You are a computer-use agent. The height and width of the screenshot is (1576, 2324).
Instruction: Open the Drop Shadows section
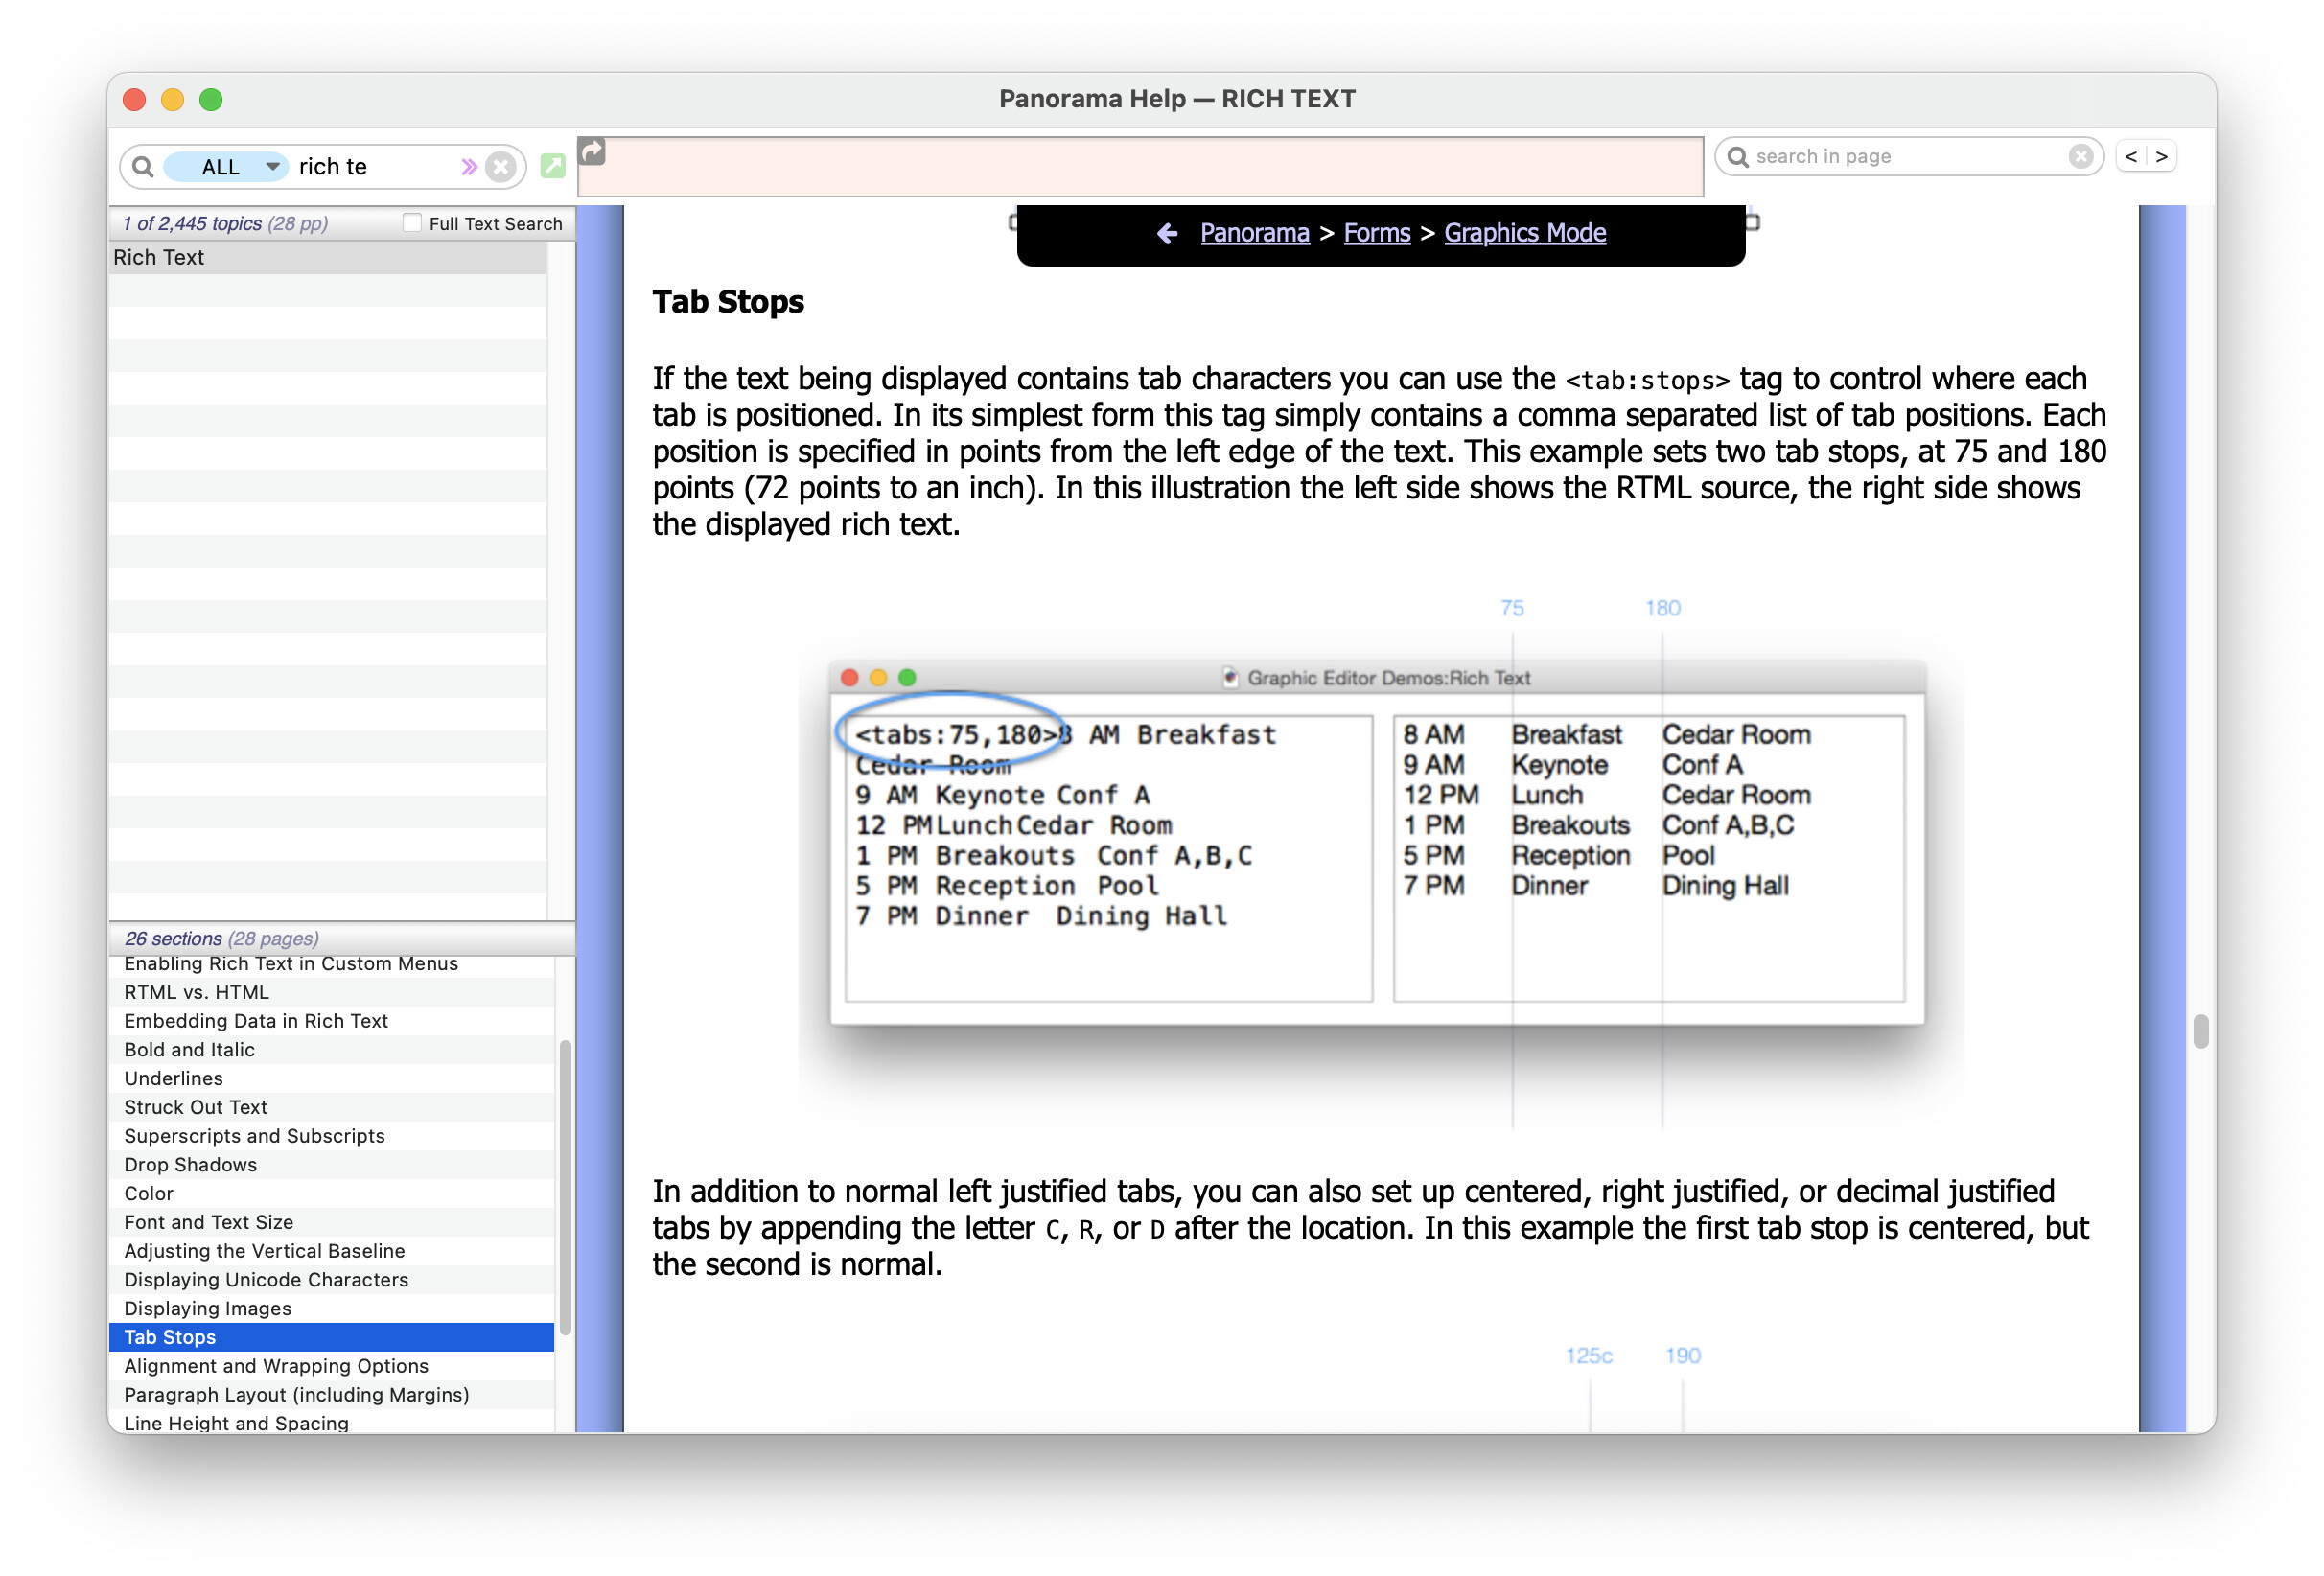(x=331, y=1164)
